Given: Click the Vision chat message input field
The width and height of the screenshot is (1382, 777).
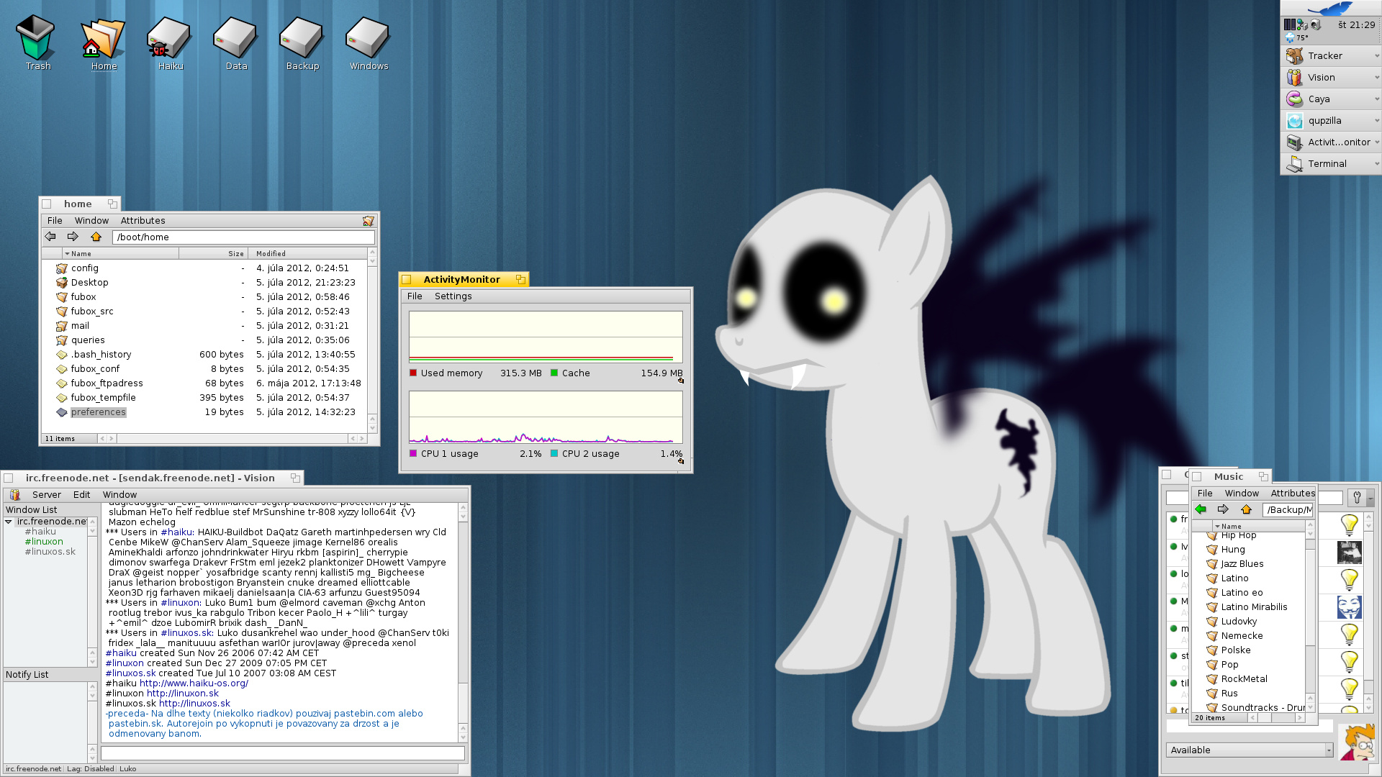Looking at the screenshot, I should coord(282,753).
